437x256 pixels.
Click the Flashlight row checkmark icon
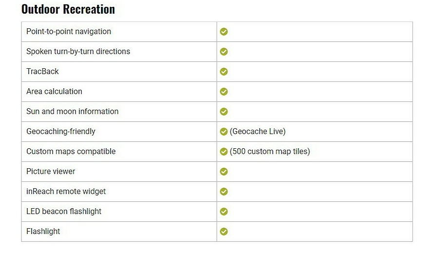pyautogui.click(x=224, y=232)
